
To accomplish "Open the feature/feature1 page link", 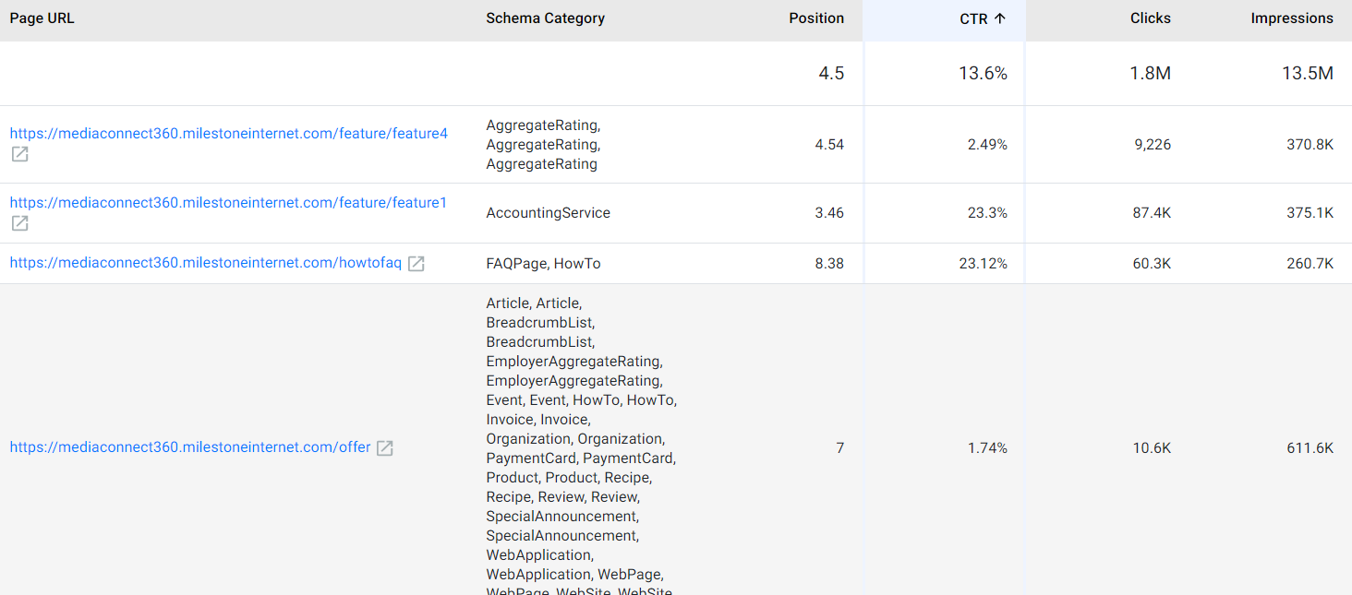I will click(x=229, y=203).
